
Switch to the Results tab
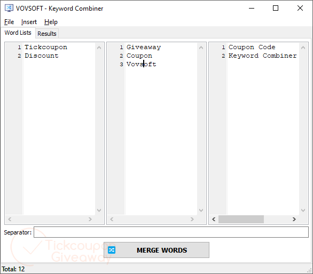(47, 34)
